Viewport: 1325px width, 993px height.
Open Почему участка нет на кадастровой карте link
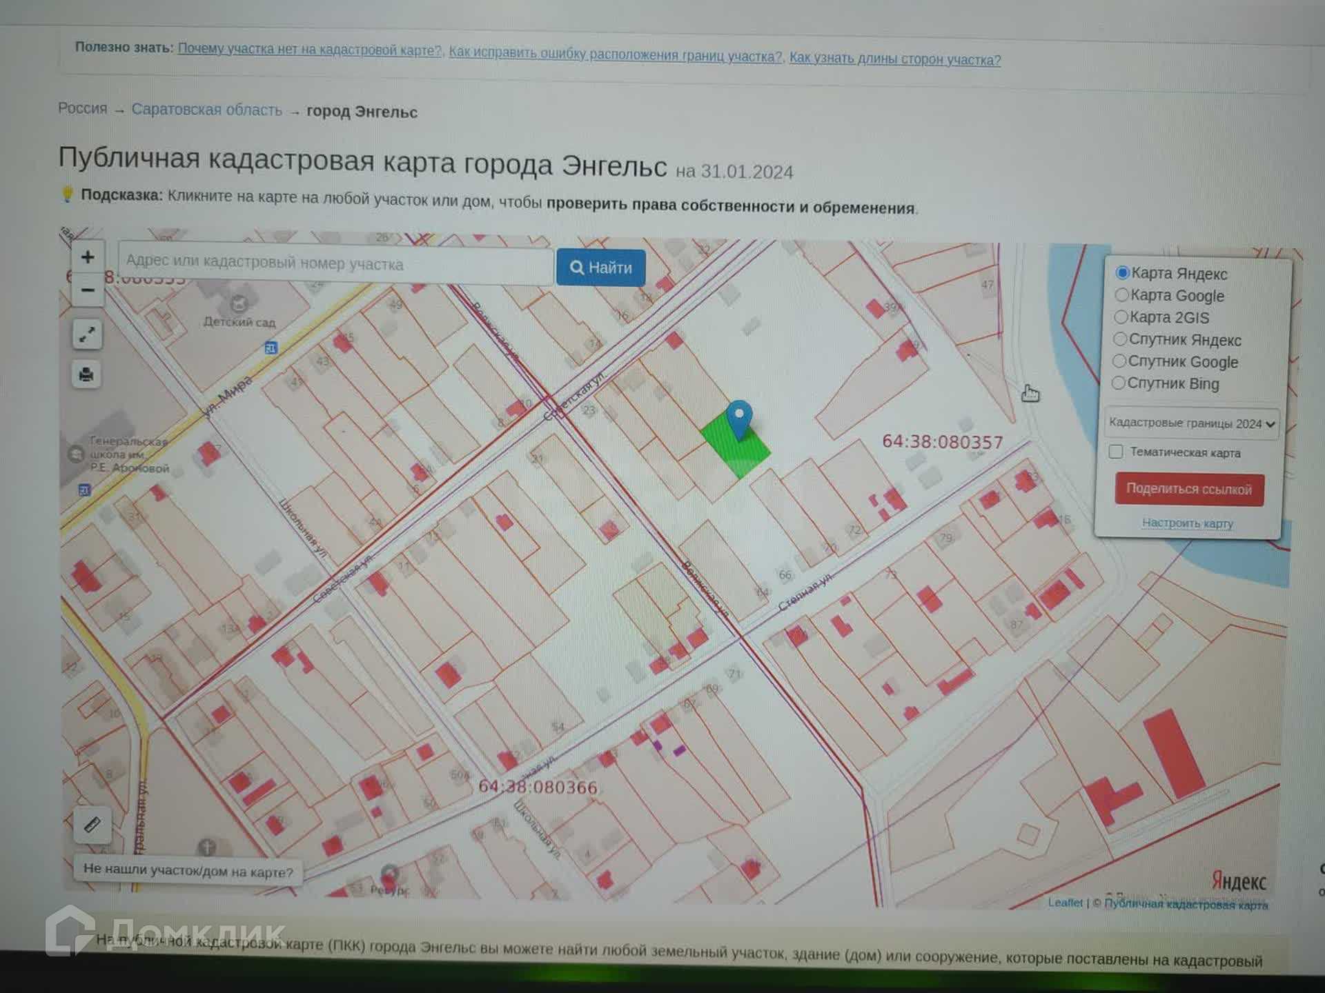(x=309, y=50)
